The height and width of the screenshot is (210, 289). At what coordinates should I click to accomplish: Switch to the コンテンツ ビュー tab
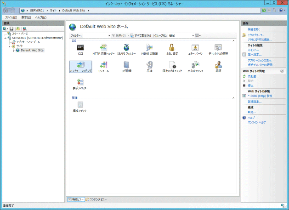point(96,199)
